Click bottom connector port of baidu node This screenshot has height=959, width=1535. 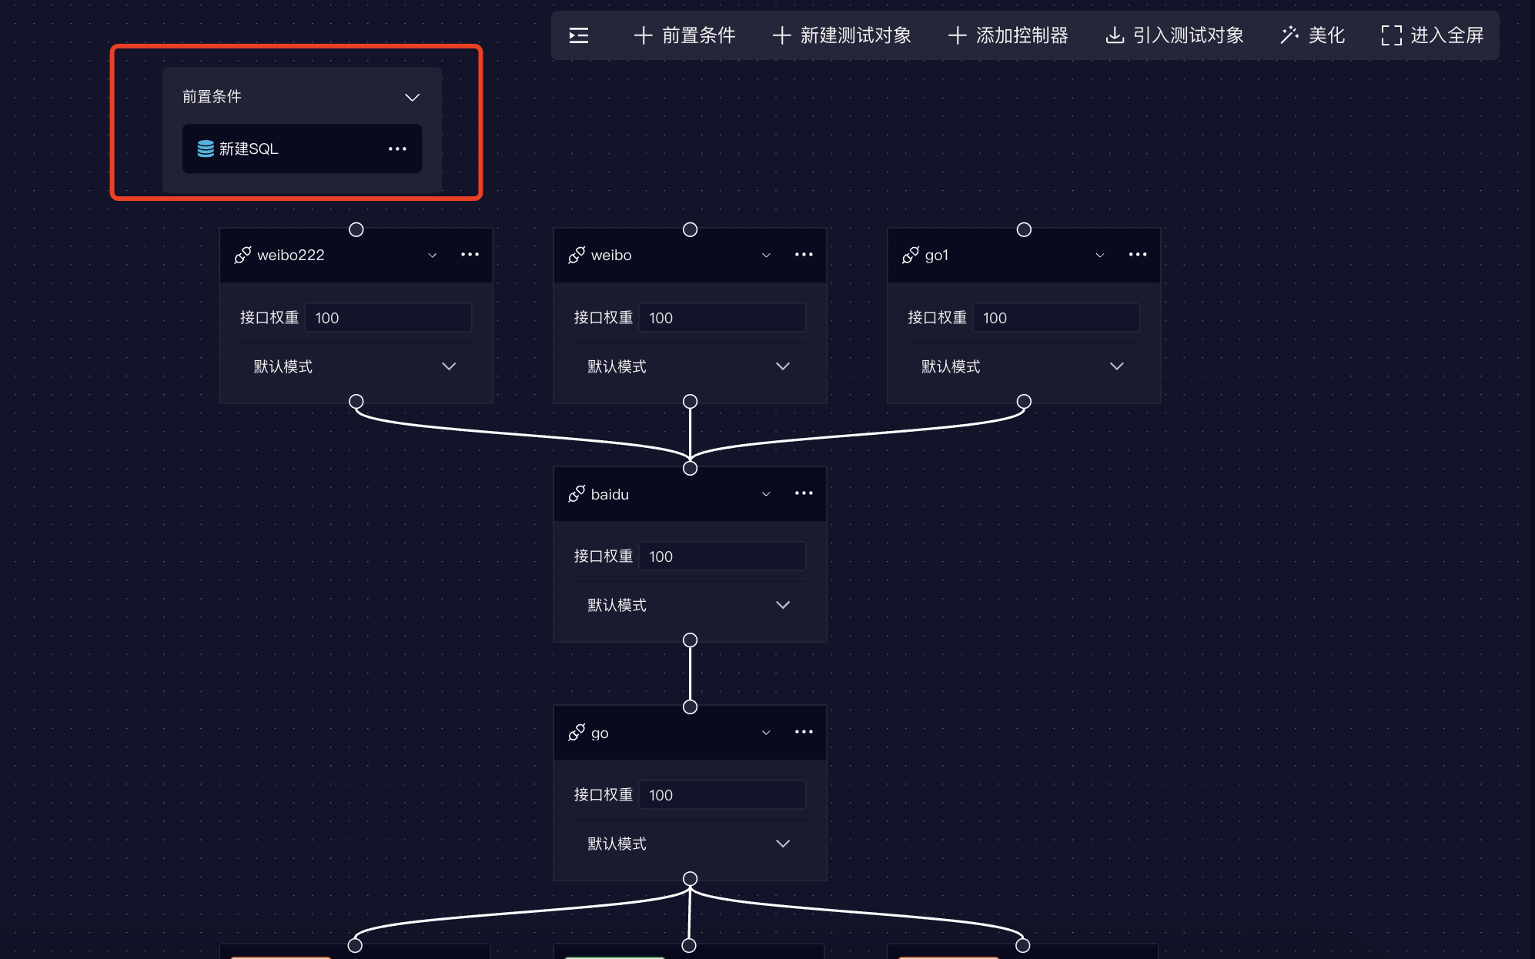coord(690,640)
